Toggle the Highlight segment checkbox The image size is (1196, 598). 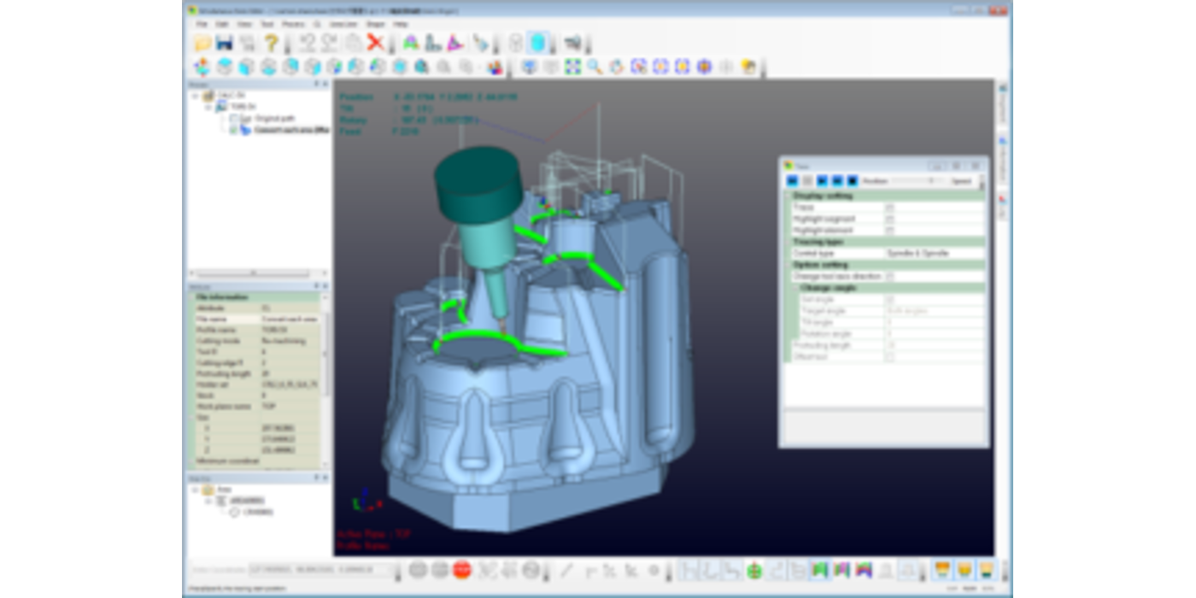tap(889, 219)
